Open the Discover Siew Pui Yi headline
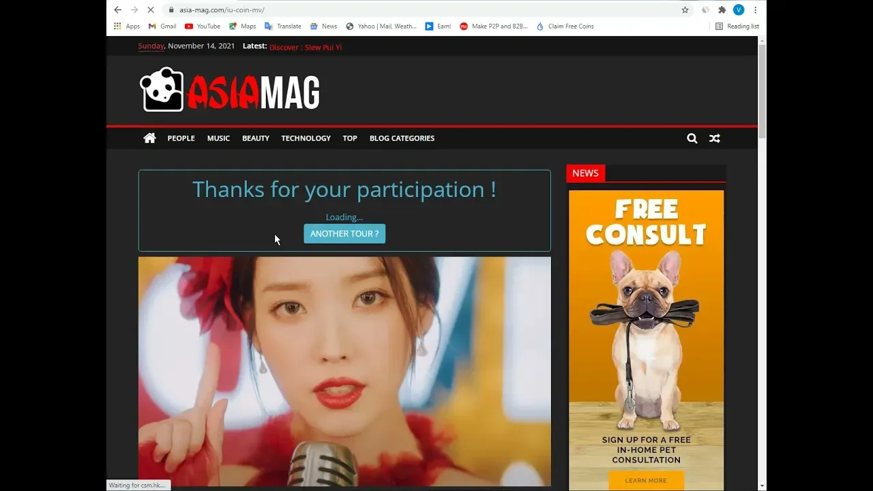Viewport: 873px width, 491px height. click(x=305, y=47)
